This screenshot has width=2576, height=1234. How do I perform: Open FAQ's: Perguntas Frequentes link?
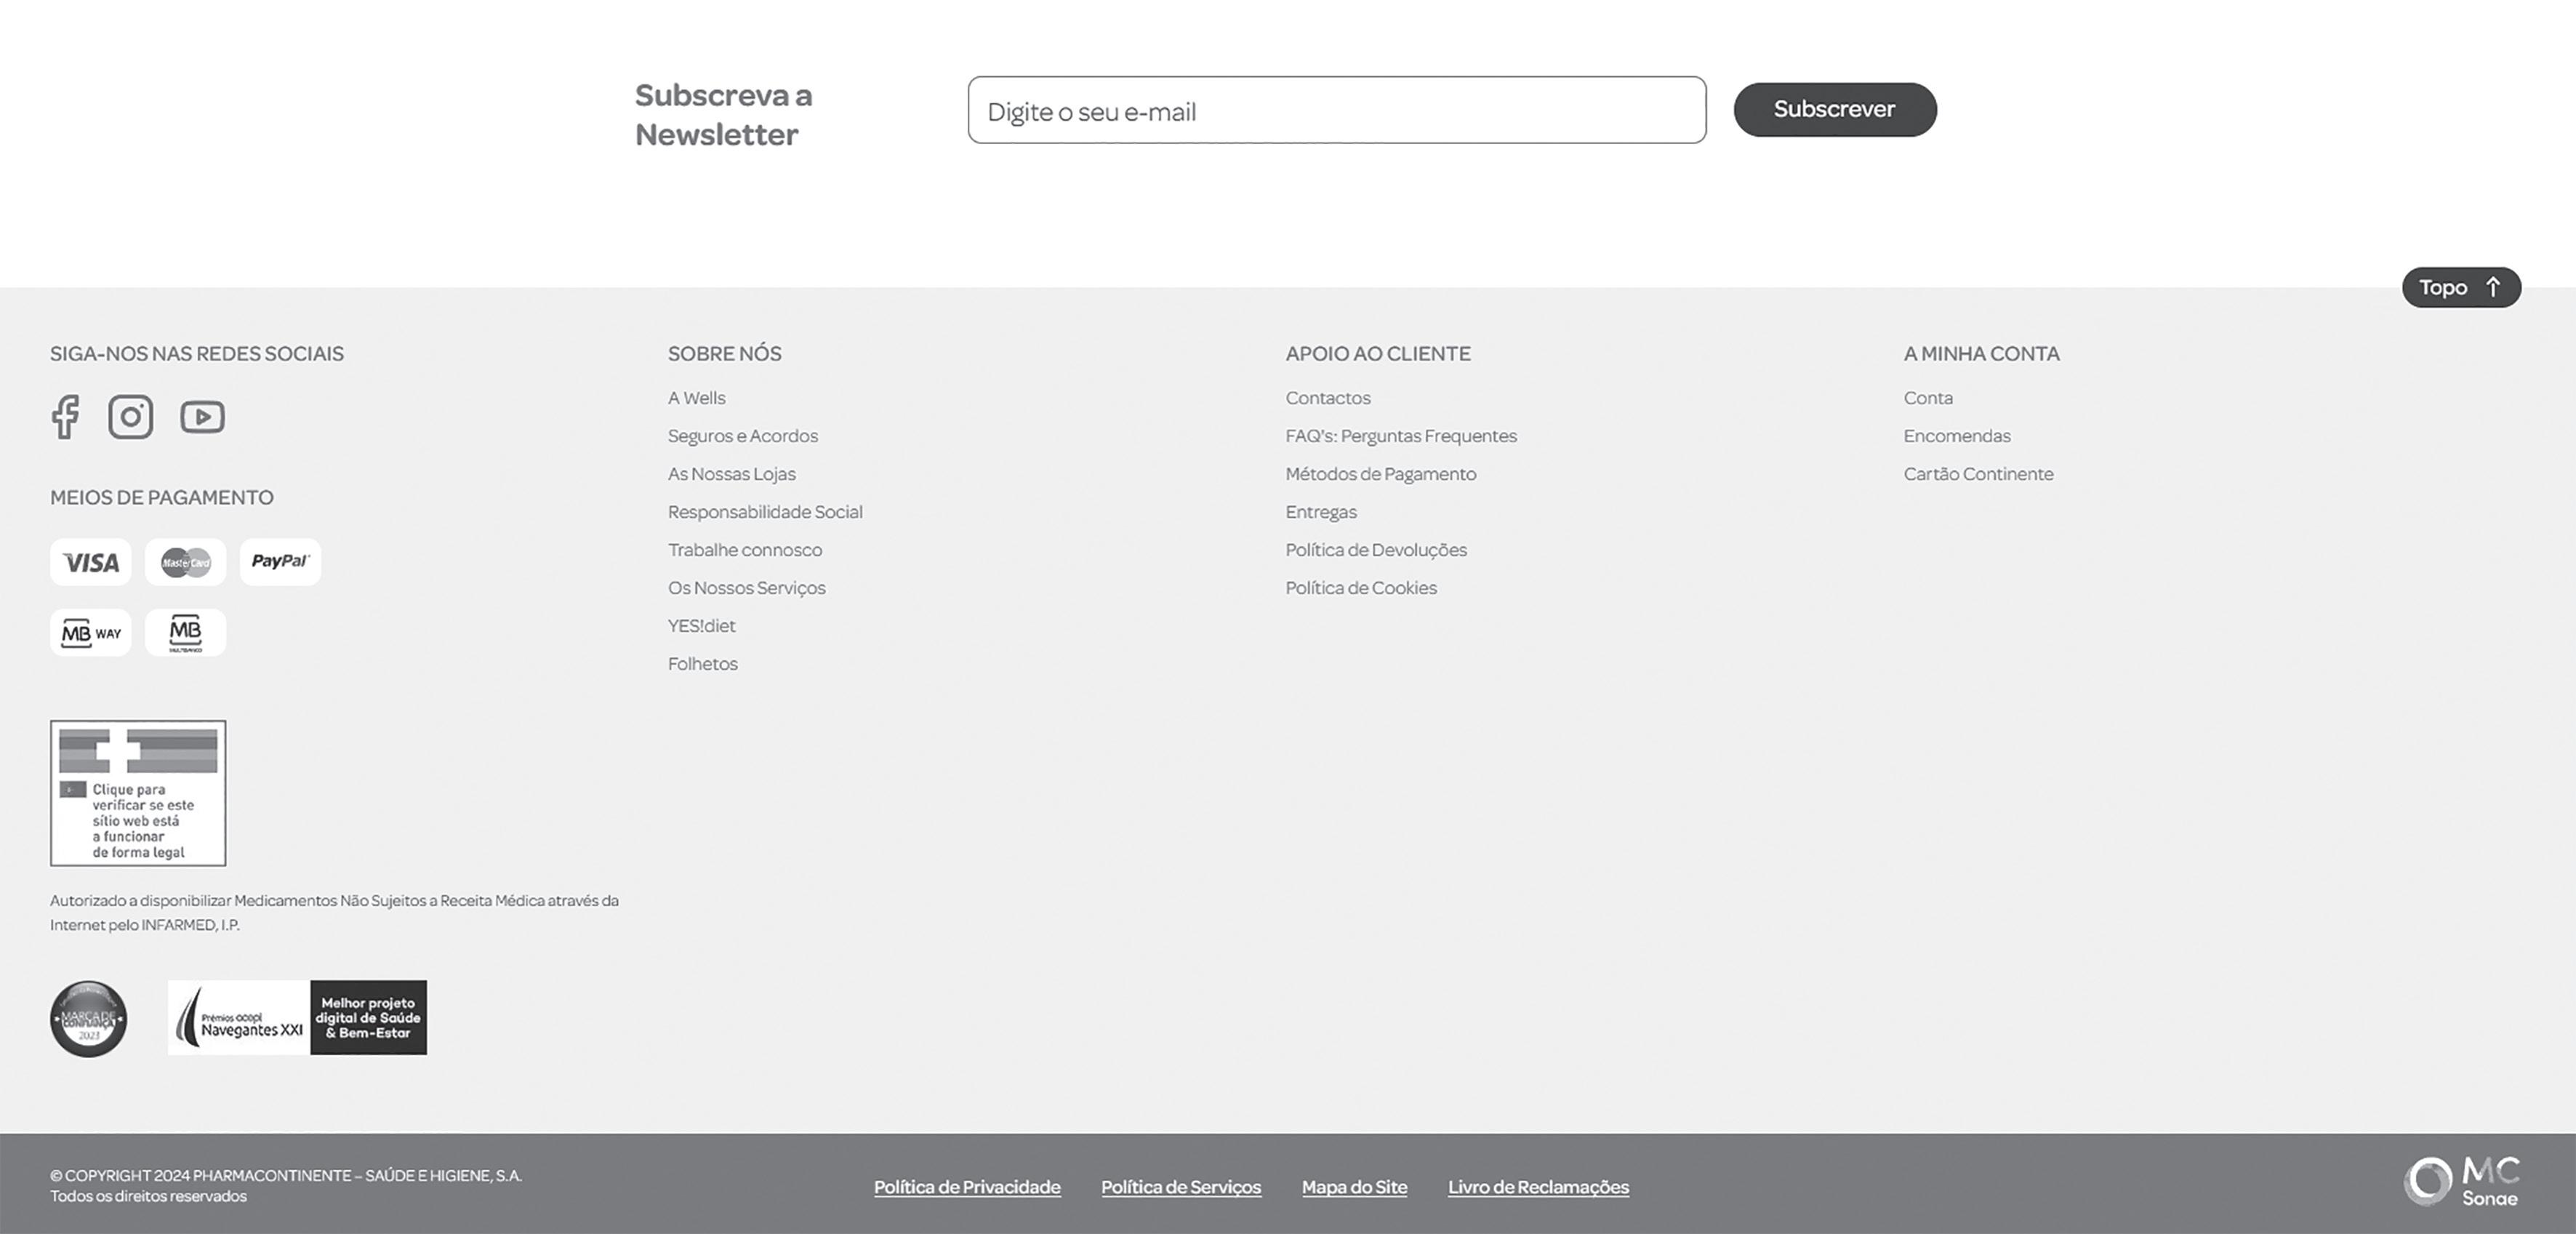(1401, 436)
